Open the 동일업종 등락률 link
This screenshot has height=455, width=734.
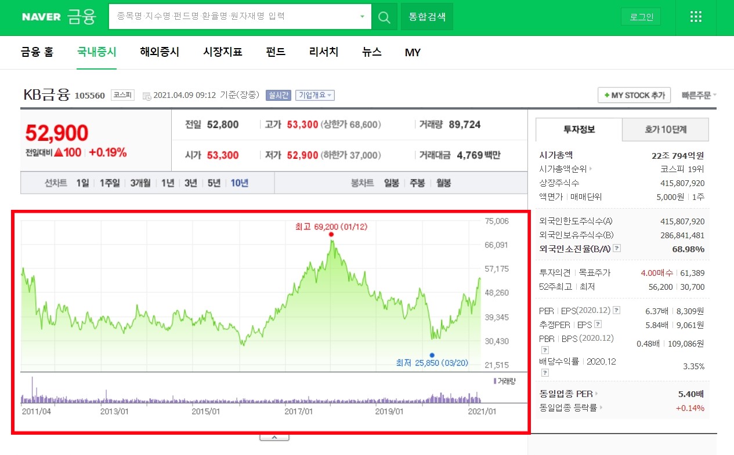(x=571, y=407)
